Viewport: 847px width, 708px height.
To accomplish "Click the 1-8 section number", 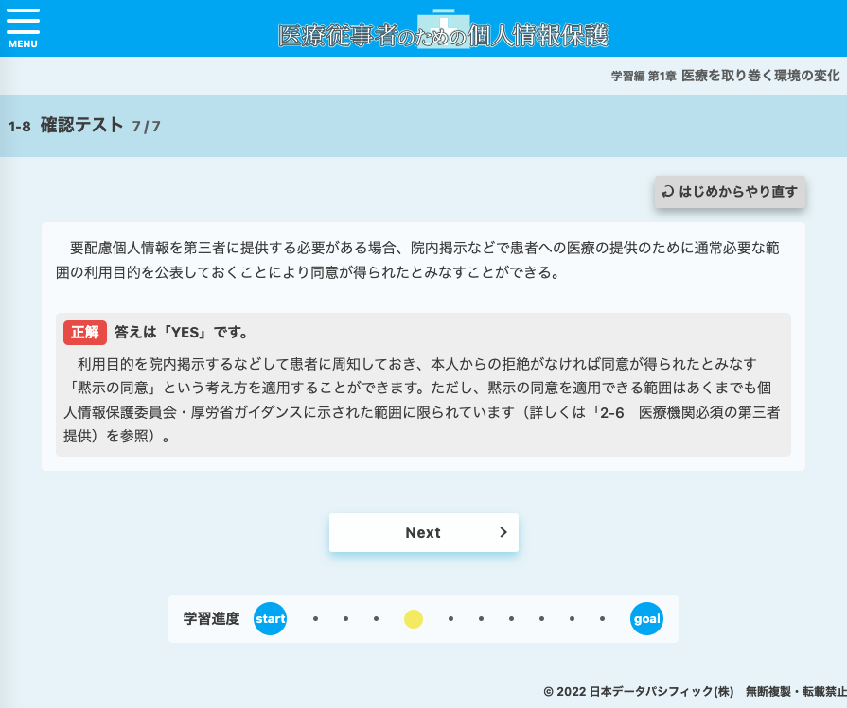I will click(20, 127).
